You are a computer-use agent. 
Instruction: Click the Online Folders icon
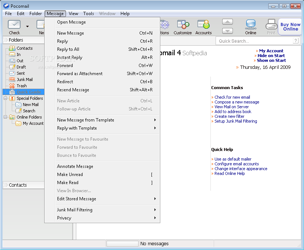[12, 117]
